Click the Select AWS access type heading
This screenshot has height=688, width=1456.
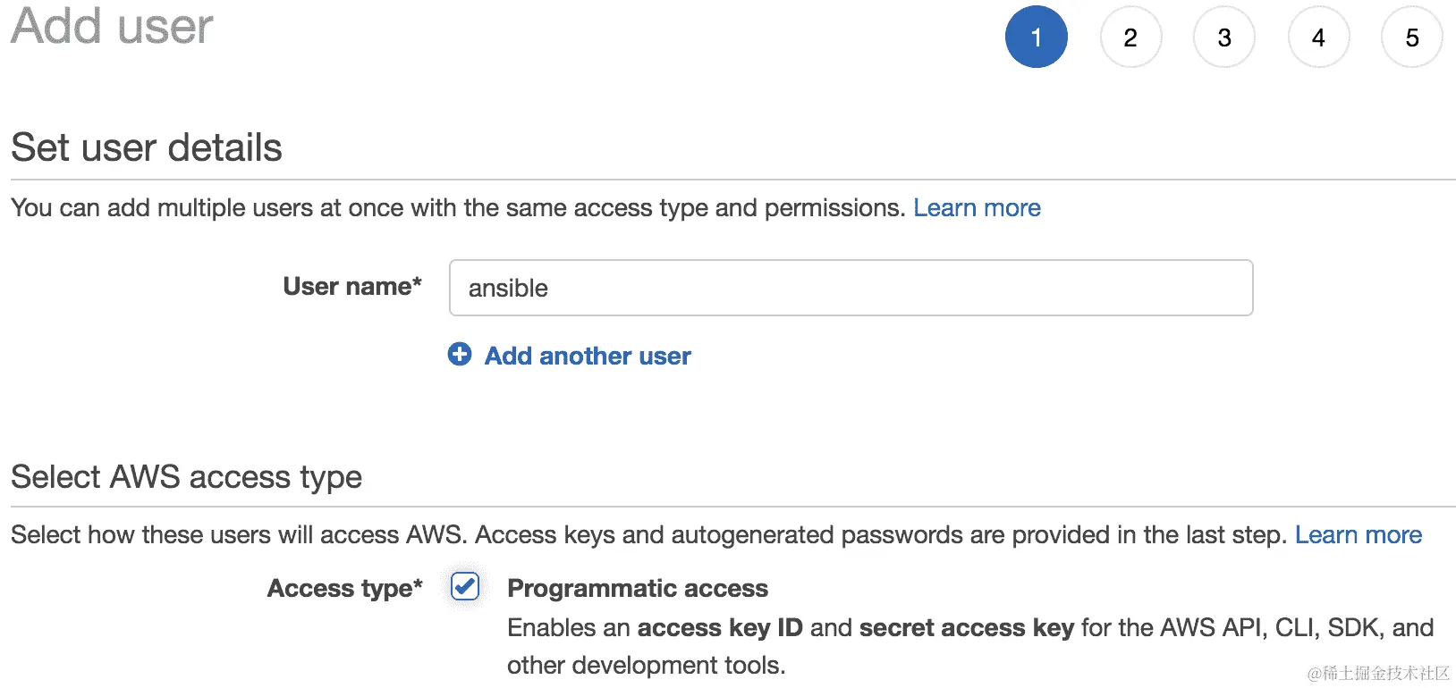click(x=186, y=477)
